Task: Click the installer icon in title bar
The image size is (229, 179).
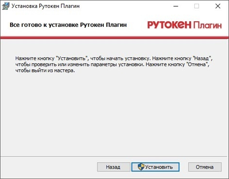Action: tap(6, 6)
